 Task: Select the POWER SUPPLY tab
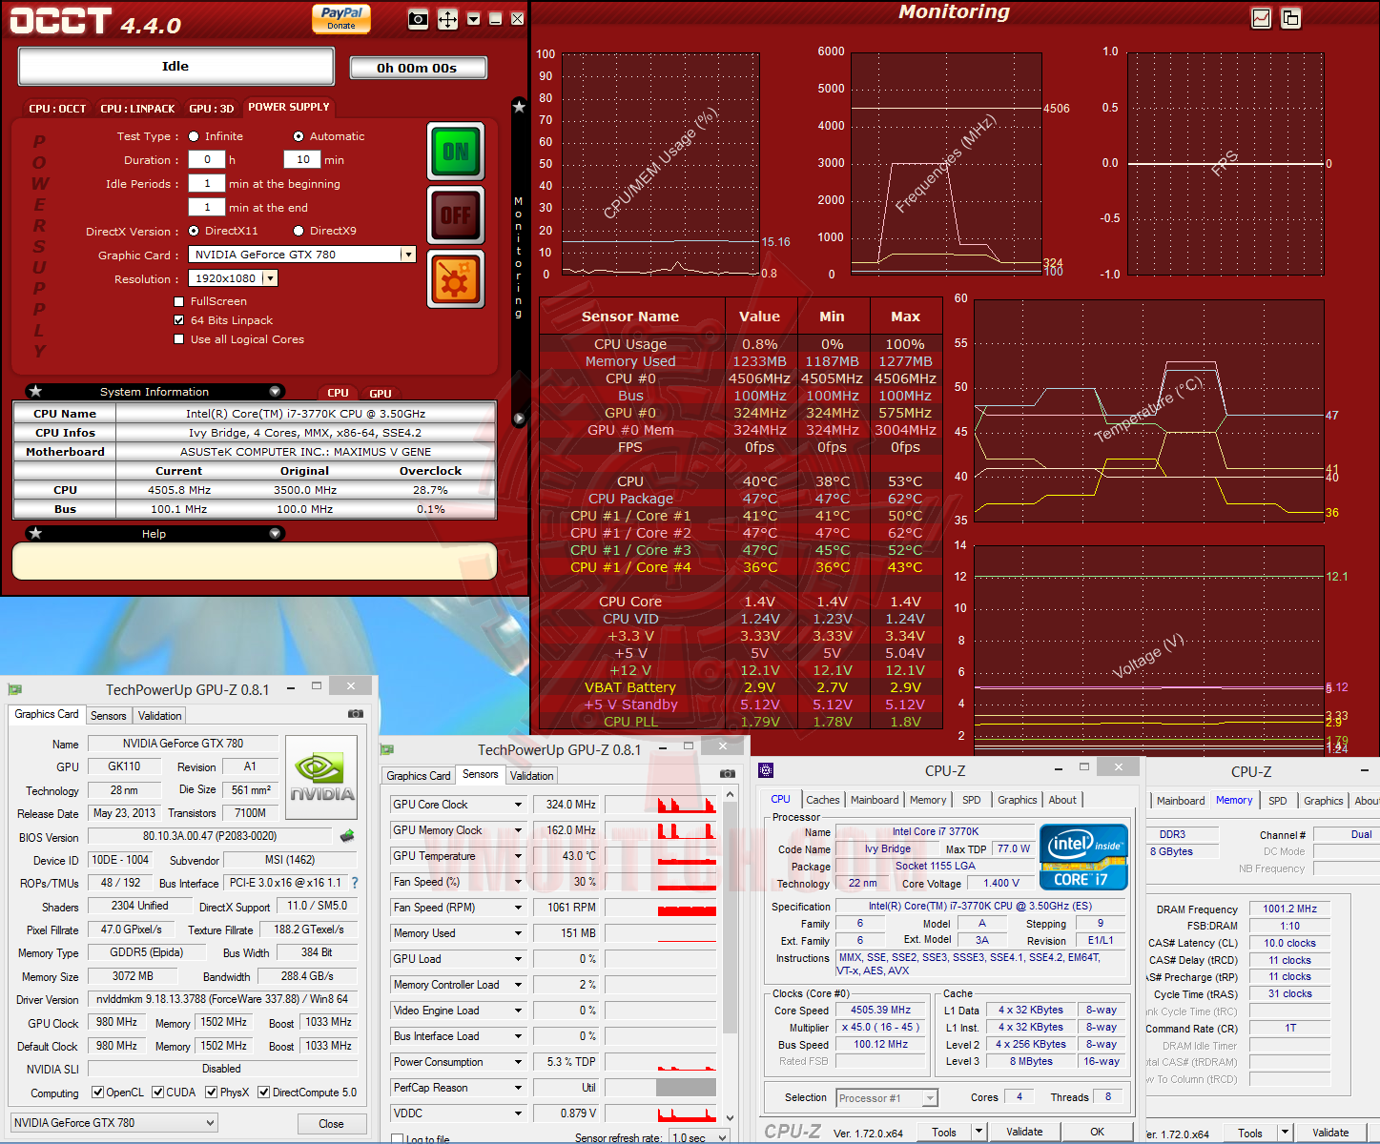click(x=289, y=107)
